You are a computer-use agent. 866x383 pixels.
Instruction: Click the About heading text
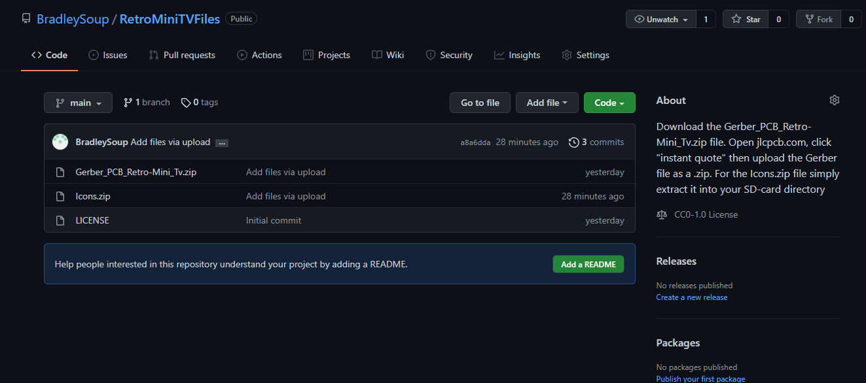click(671, 100)
